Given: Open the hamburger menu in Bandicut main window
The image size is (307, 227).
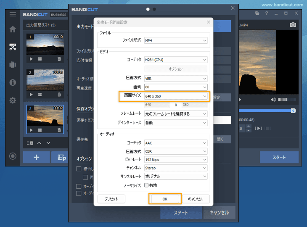Looking at the screenshot, I should click(13, 14).
